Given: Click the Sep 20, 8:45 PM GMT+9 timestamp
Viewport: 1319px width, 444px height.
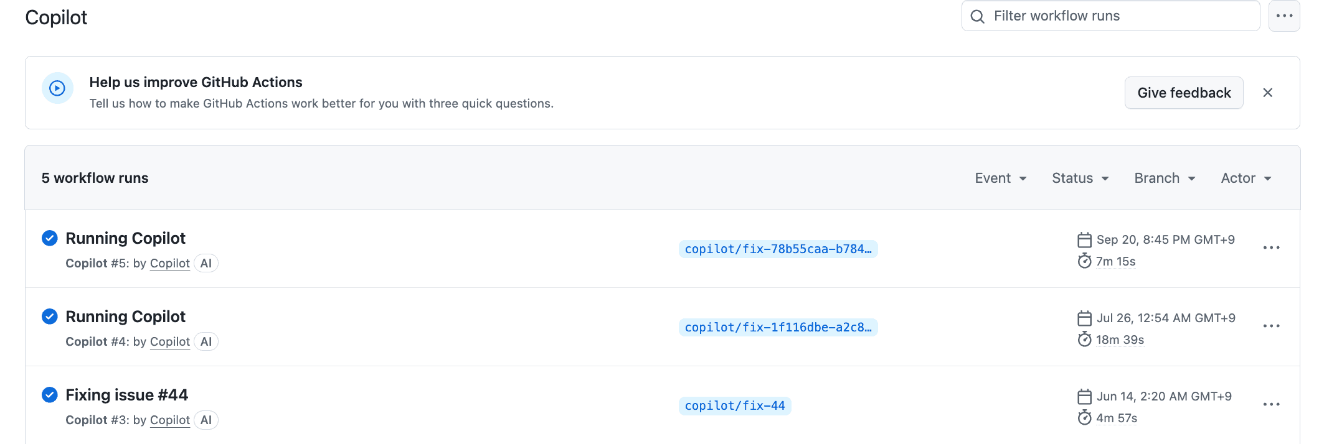Looking at the screenshot, I should (1165, 239).
